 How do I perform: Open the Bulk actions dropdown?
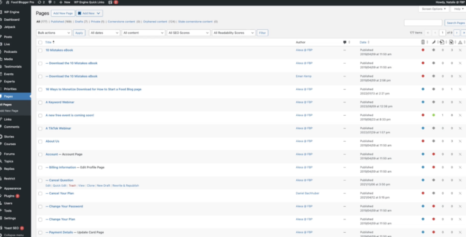54,33
